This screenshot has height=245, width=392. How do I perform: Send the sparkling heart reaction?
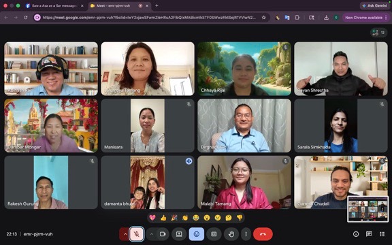coord(152,218)
